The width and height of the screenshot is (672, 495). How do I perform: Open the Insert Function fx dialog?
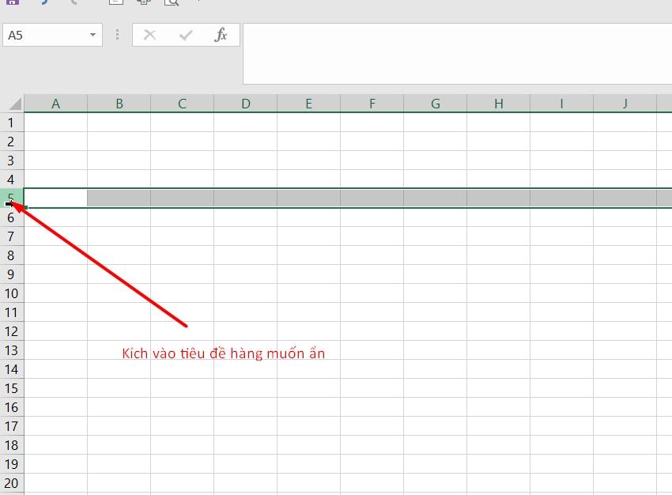point(221,35)
